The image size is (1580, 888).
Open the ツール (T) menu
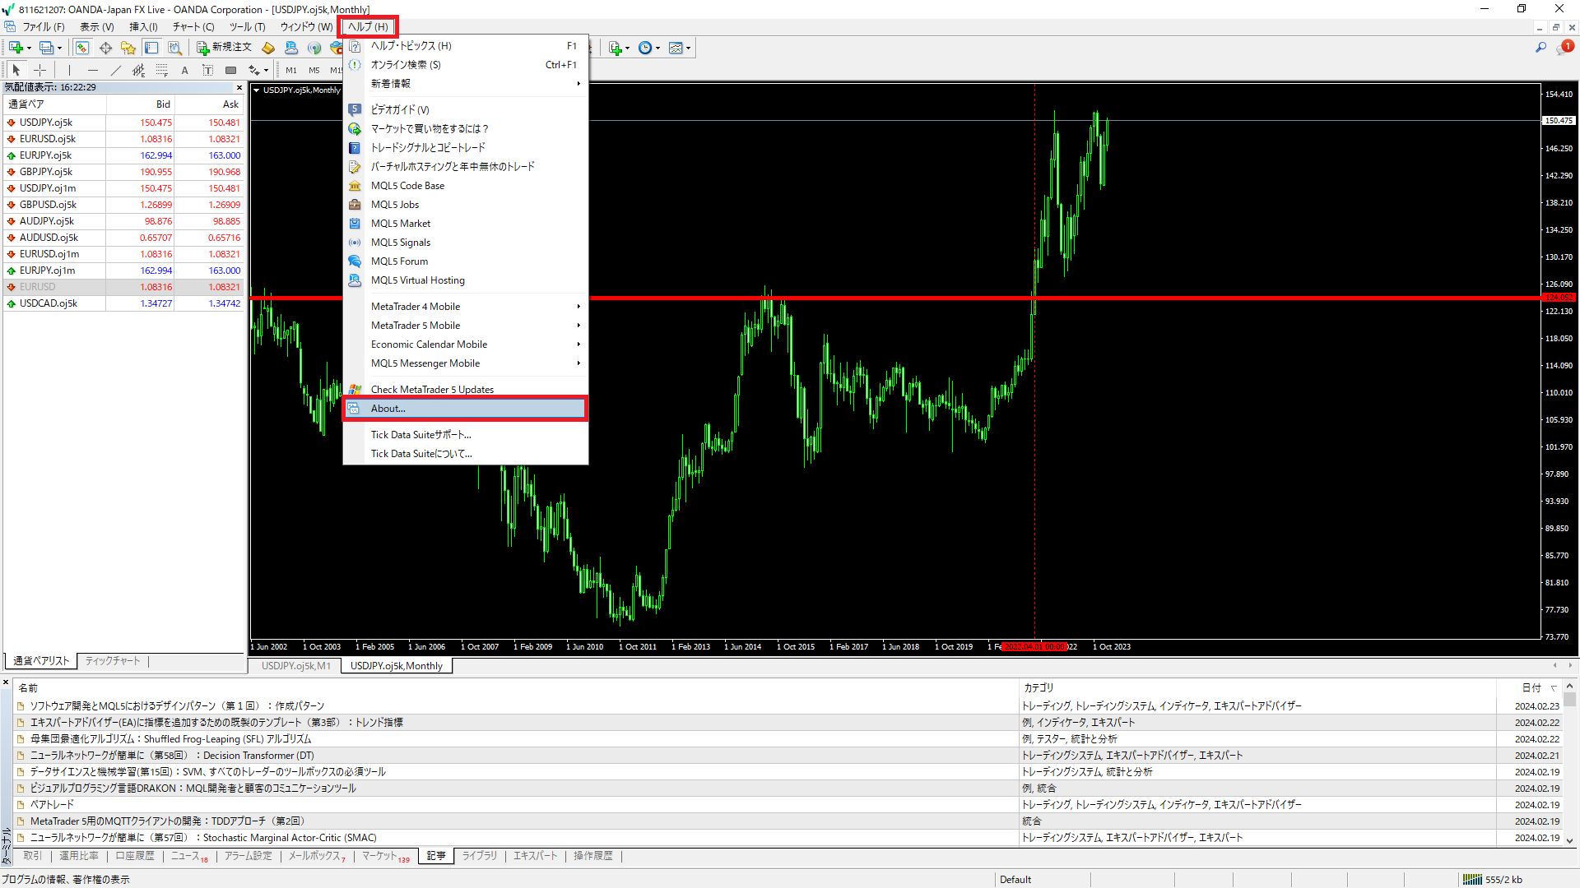[x=247, y=26]
